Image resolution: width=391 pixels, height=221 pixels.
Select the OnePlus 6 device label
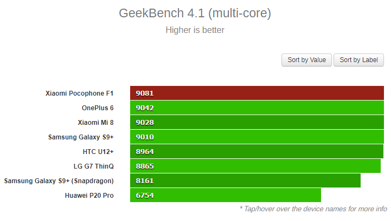click(x=98, y=108)
